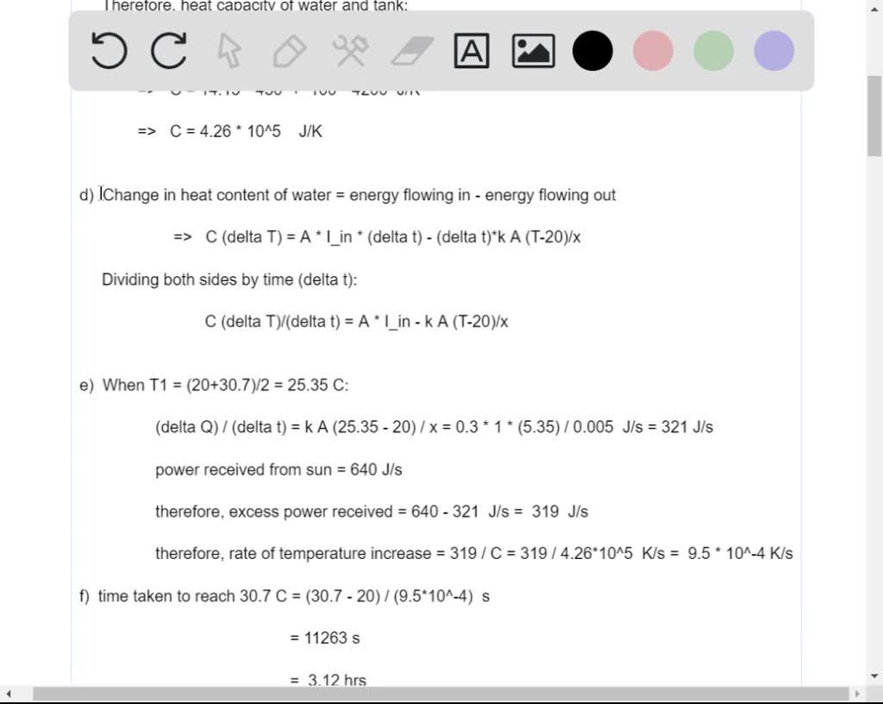Click 'Change in heat content of water' line
This screenshot has width=883, height=704.
pyautogui.click(x=348, y=195)
